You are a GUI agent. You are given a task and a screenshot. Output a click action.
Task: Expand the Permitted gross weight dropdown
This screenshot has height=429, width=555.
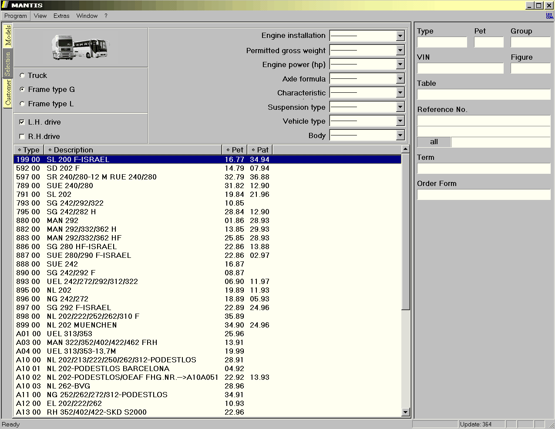pyautogui.click(x=400, y=51)
